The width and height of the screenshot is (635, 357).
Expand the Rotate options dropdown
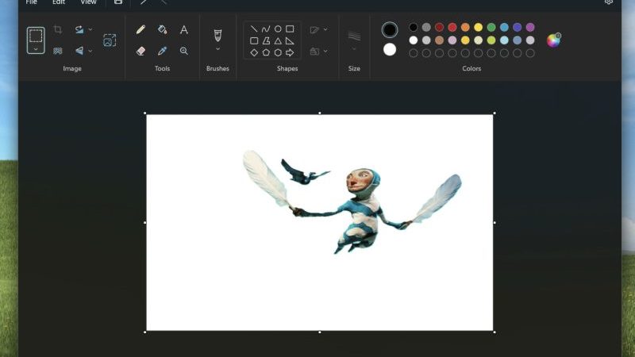point(90,29)
